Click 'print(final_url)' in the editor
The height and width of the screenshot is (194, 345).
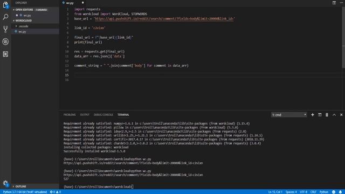click(x=88, y=42)
